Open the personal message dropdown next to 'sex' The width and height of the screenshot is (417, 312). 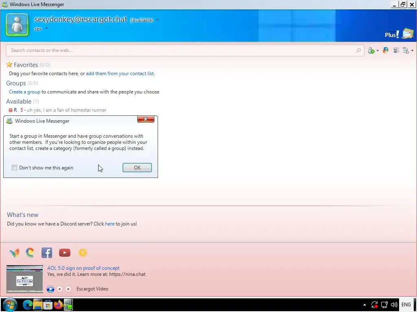coord(46,28)
